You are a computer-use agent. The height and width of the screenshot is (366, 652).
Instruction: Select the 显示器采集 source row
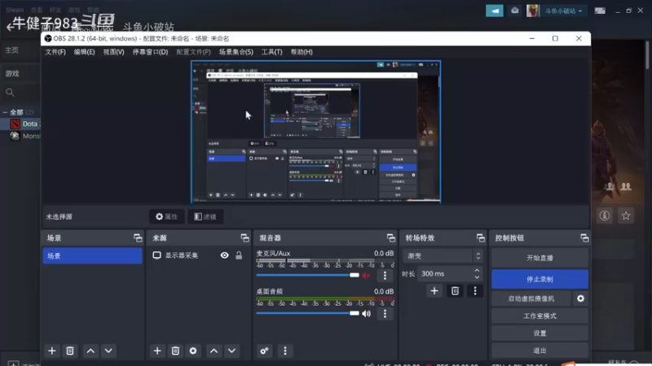[198, 255]
